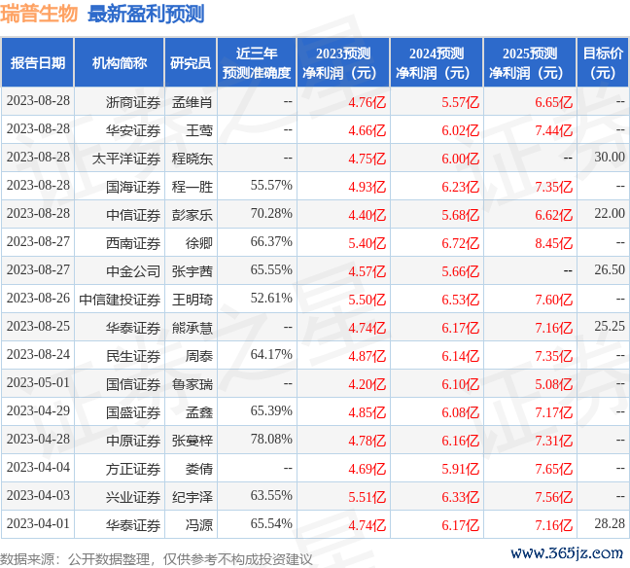Click the 55.57% accuracy value
This screenshot has height=568, width=630.
click(271, 185)
